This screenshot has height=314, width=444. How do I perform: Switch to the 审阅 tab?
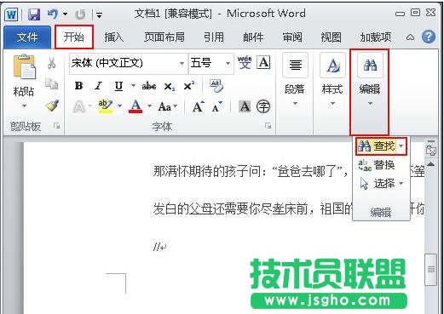[x=292, y=37]
